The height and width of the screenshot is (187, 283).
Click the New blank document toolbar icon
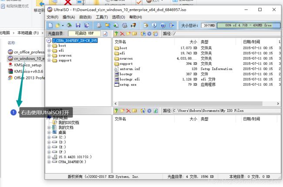pyautogui.click(x=51, y=25)
